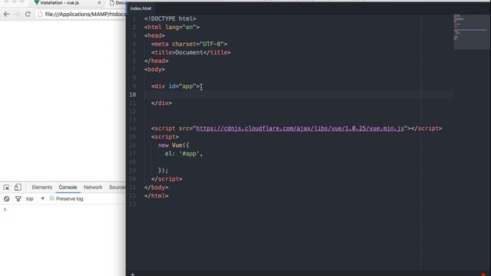
Task: Click the closing </div> on line 11
Action: pos(161,103)
